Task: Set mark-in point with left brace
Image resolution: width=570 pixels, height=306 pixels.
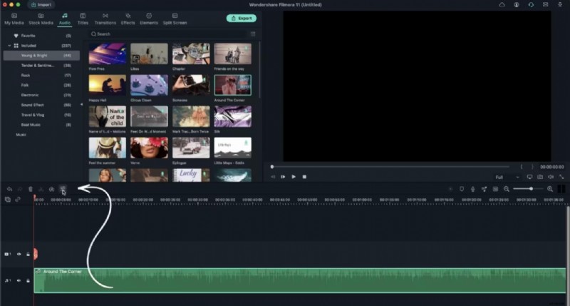Action: pos(522,167)
